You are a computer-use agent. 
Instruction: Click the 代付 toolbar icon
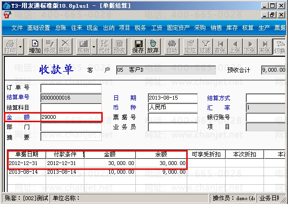105,47
